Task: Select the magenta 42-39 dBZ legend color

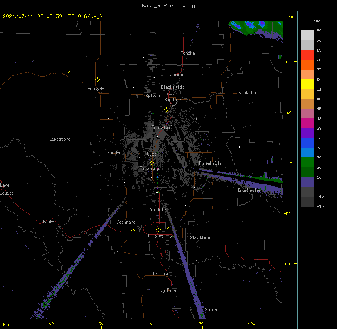Action: click(307, 123)
